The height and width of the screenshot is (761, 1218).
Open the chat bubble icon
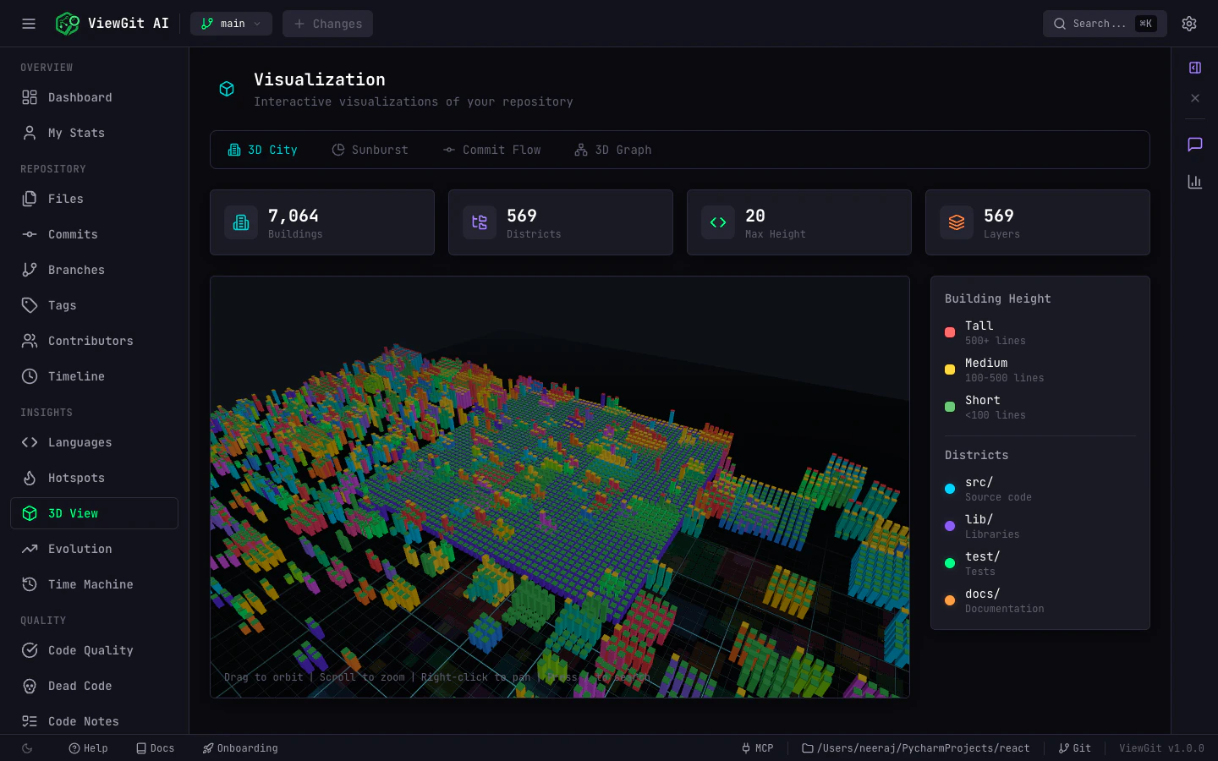point(1195,145)
